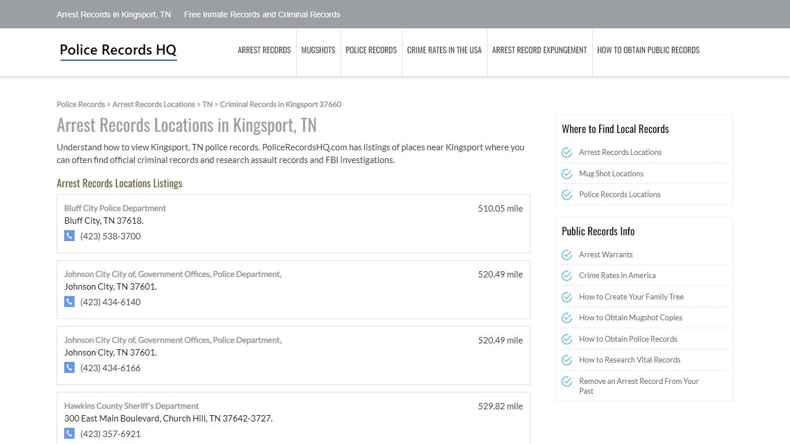This screenshot has width=790, height=444.
Task: Open sidebar Arrest Records Locations link
Action: (x=621, y=152)
